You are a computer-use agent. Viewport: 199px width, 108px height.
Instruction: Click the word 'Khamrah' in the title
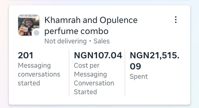[62, 20]
